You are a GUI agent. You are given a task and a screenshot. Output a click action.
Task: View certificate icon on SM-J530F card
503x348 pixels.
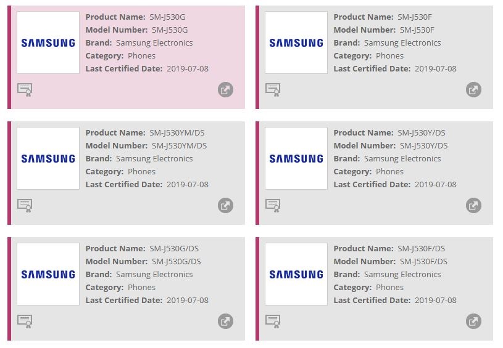tap(273, 90)
